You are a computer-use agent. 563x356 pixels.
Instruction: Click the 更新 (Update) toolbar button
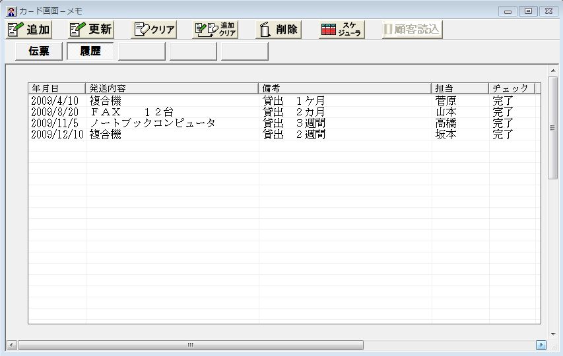[x=91, y=30]
